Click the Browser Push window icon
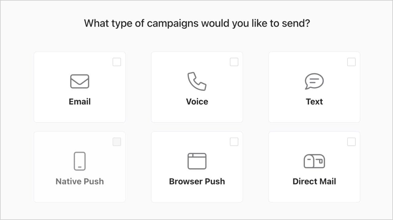 tap(197, 161)
